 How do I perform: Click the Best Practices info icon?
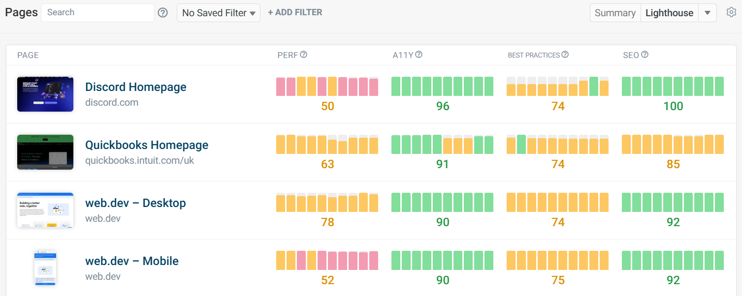(565, 55)
